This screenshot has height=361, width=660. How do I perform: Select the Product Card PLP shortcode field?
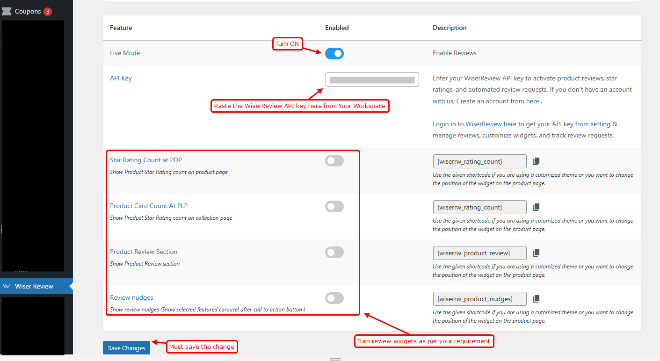[480, 207]
